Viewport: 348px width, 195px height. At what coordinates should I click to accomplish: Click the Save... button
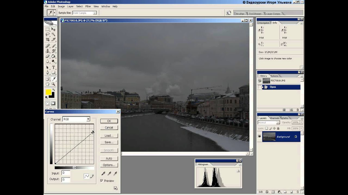point(109,142)
